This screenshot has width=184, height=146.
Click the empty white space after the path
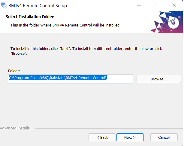[x=120, y=78]
